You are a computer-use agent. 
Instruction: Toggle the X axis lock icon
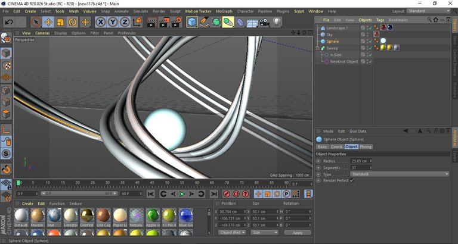coord(101,22)
